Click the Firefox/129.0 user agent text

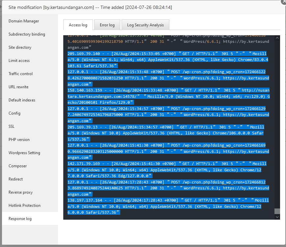(x=115, y=102)
